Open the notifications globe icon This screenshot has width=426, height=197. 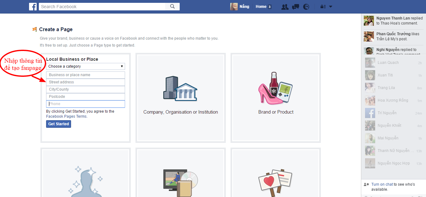(x=306, y=7)
